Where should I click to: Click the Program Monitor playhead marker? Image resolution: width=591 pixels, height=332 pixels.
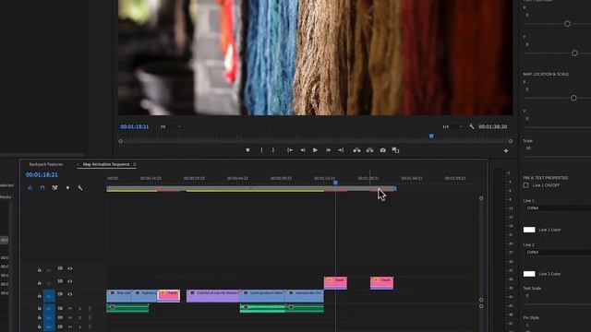tap(431, 136)
